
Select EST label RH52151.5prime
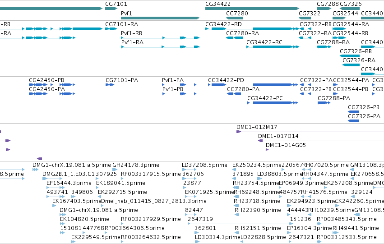tap(258, 229)
